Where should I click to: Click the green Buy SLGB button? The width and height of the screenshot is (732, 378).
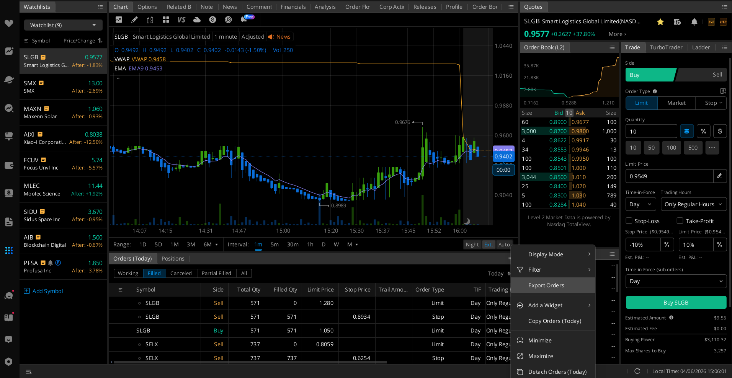(676, 302)
